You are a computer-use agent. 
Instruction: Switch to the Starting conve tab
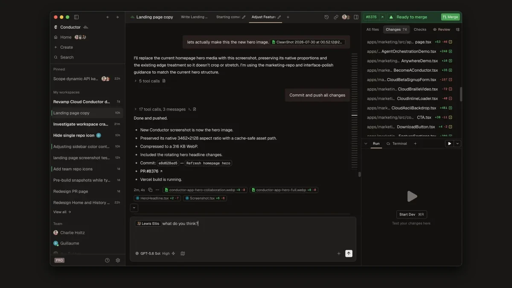tap(231, 17)
